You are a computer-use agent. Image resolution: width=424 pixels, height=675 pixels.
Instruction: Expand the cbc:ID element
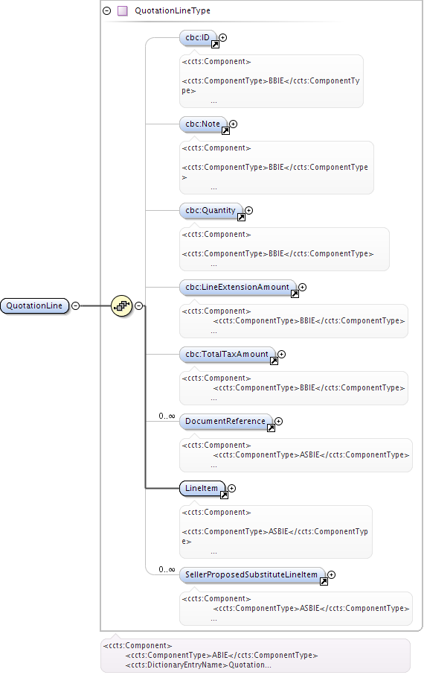click(x=222, y=37)
